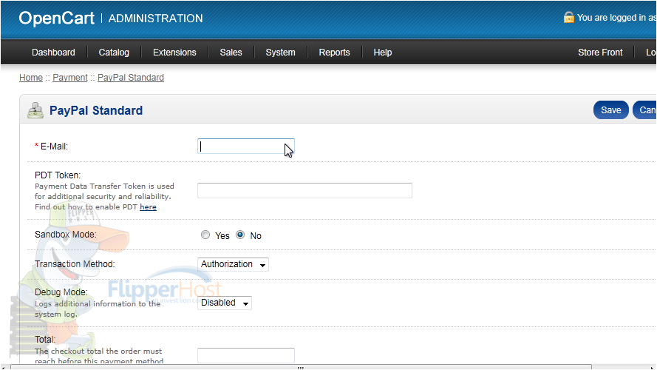Click the PayPal Standard payment icon
This screenshot has width=657, height=370.
pyautogui.click(x=35, y=110)
